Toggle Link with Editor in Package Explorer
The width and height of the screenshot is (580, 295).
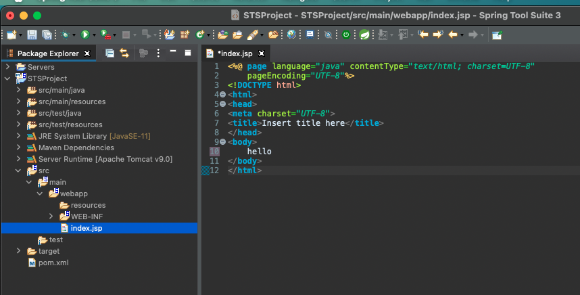[x=124, y=53]
